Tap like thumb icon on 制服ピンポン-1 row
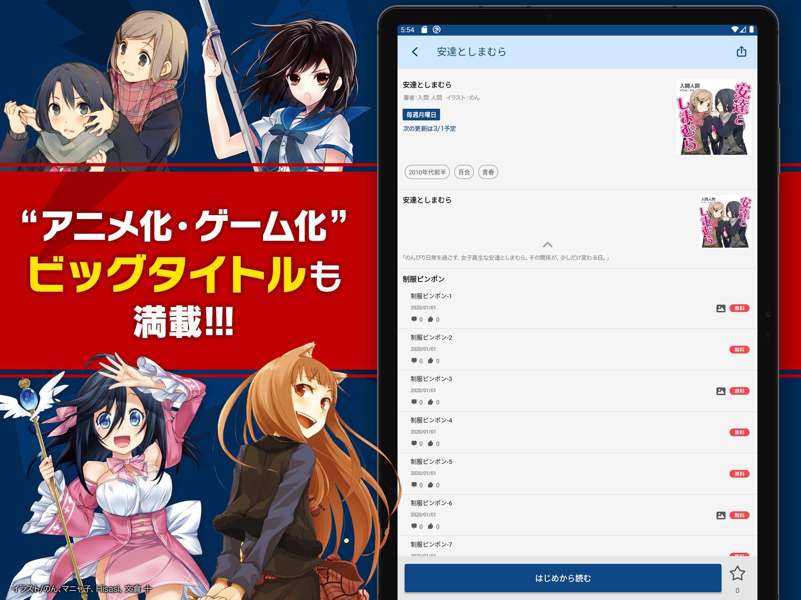This screenshot has height=600, width=801. pyautogui.click(x=431, y=319)
